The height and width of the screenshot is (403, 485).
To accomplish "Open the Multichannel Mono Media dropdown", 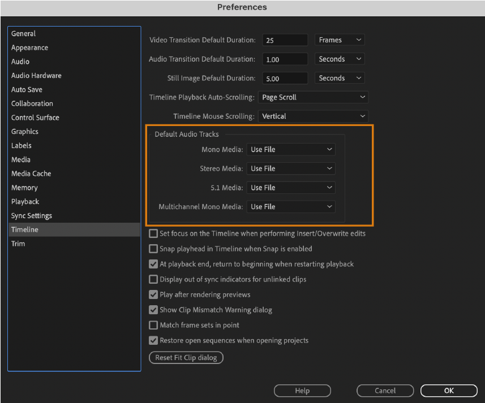I will (x=290, y=206).
